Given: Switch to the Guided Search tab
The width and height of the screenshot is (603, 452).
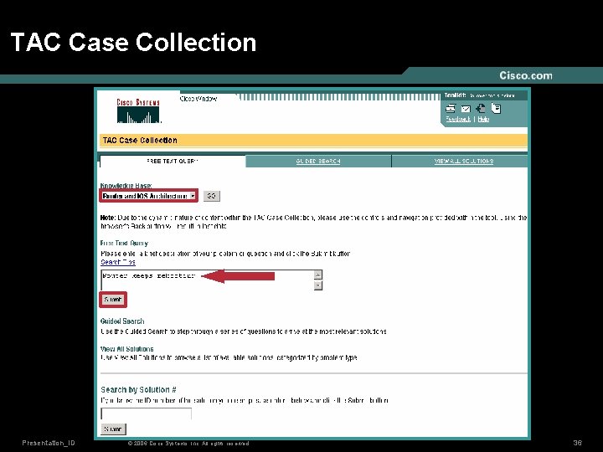Looking at the screenshot, I should coord(318,161).
